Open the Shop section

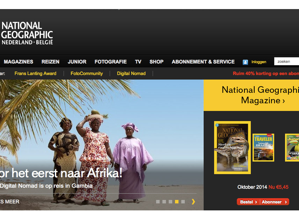(156, 62)
